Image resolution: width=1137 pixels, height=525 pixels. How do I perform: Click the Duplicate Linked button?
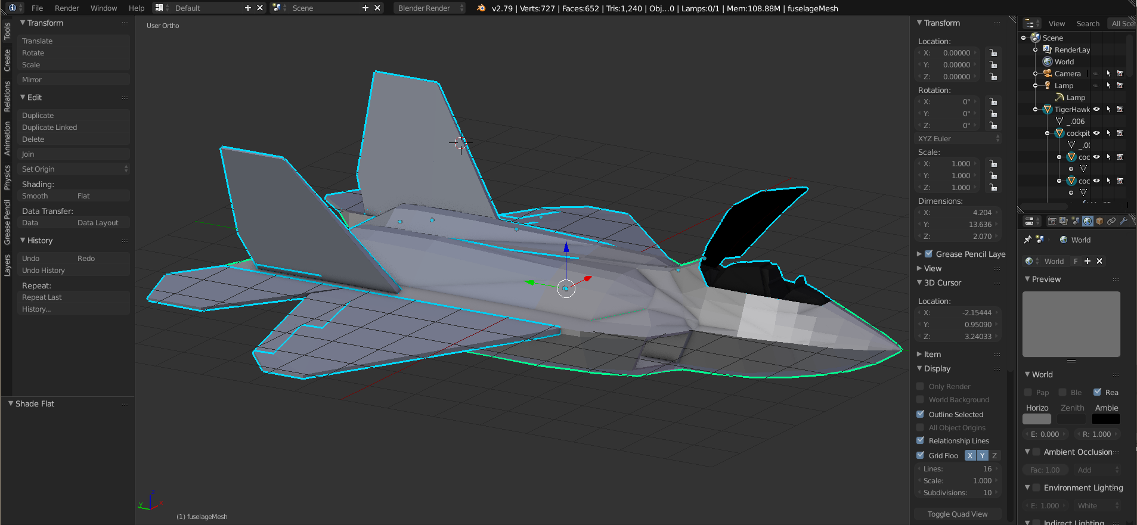click(x=74, y=128)
